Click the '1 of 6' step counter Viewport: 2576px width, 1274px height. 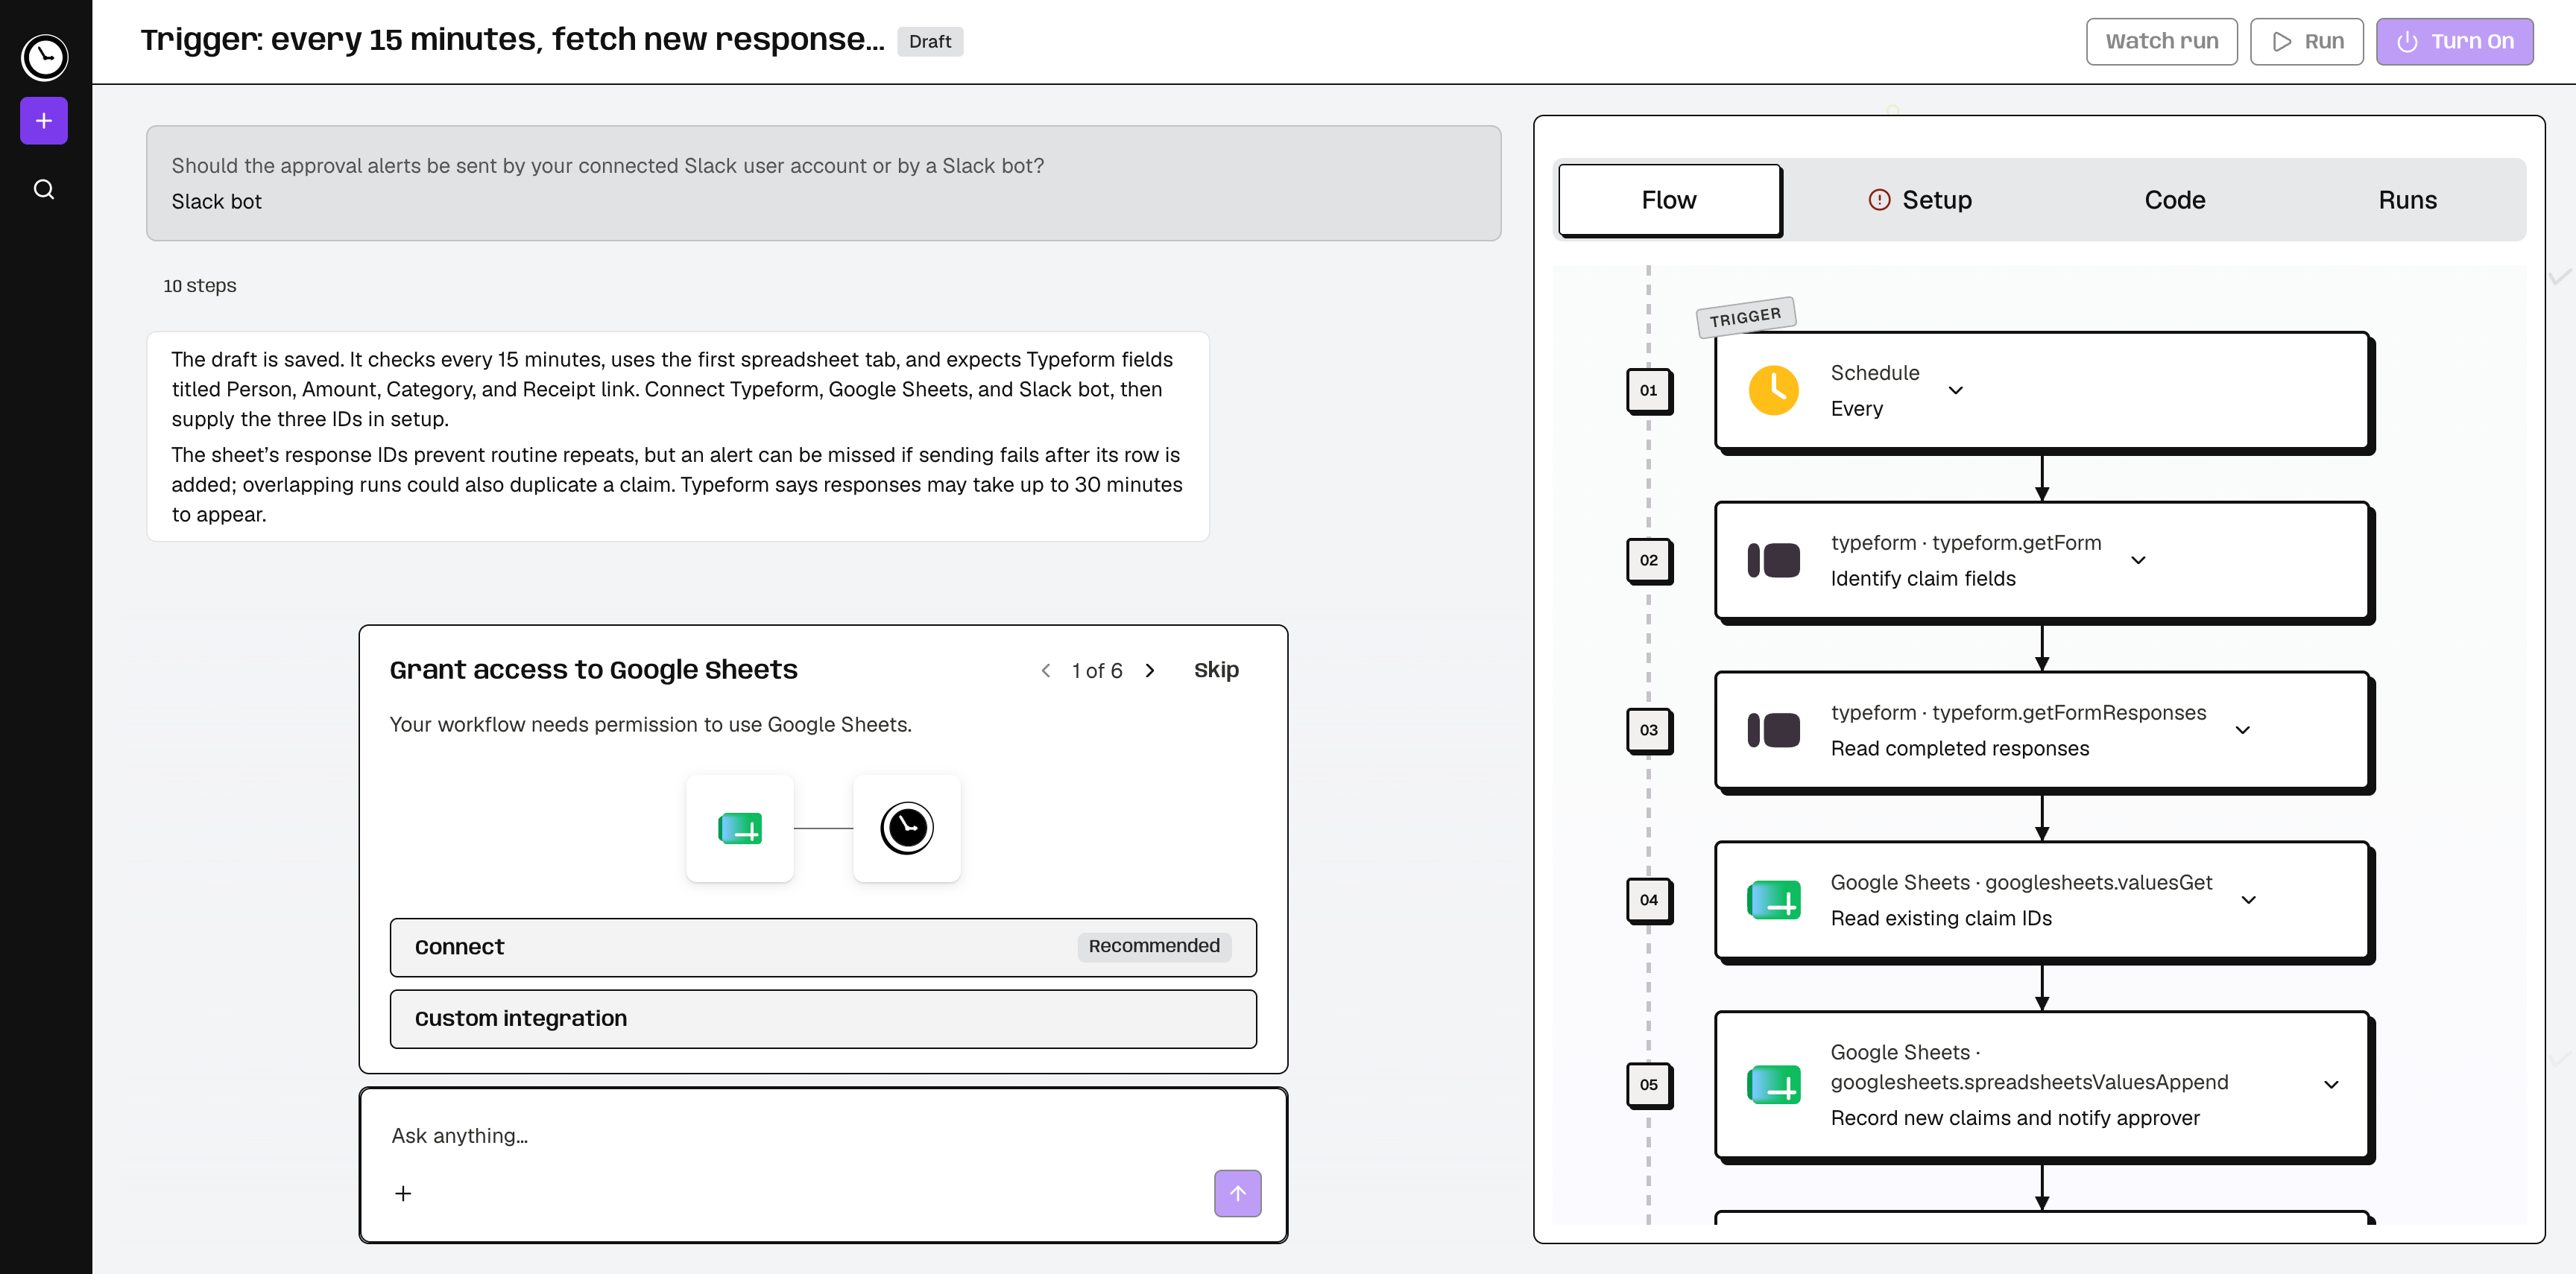[x=1097, y=671]
